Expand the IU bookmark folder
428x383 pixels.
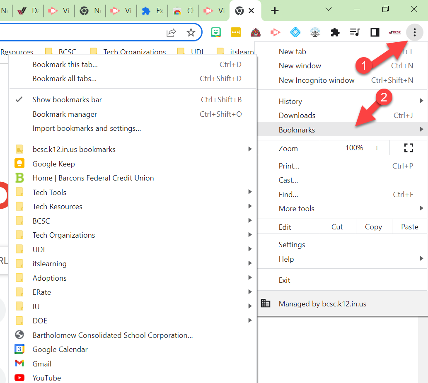pyautogui.click(x=133, y=307)
